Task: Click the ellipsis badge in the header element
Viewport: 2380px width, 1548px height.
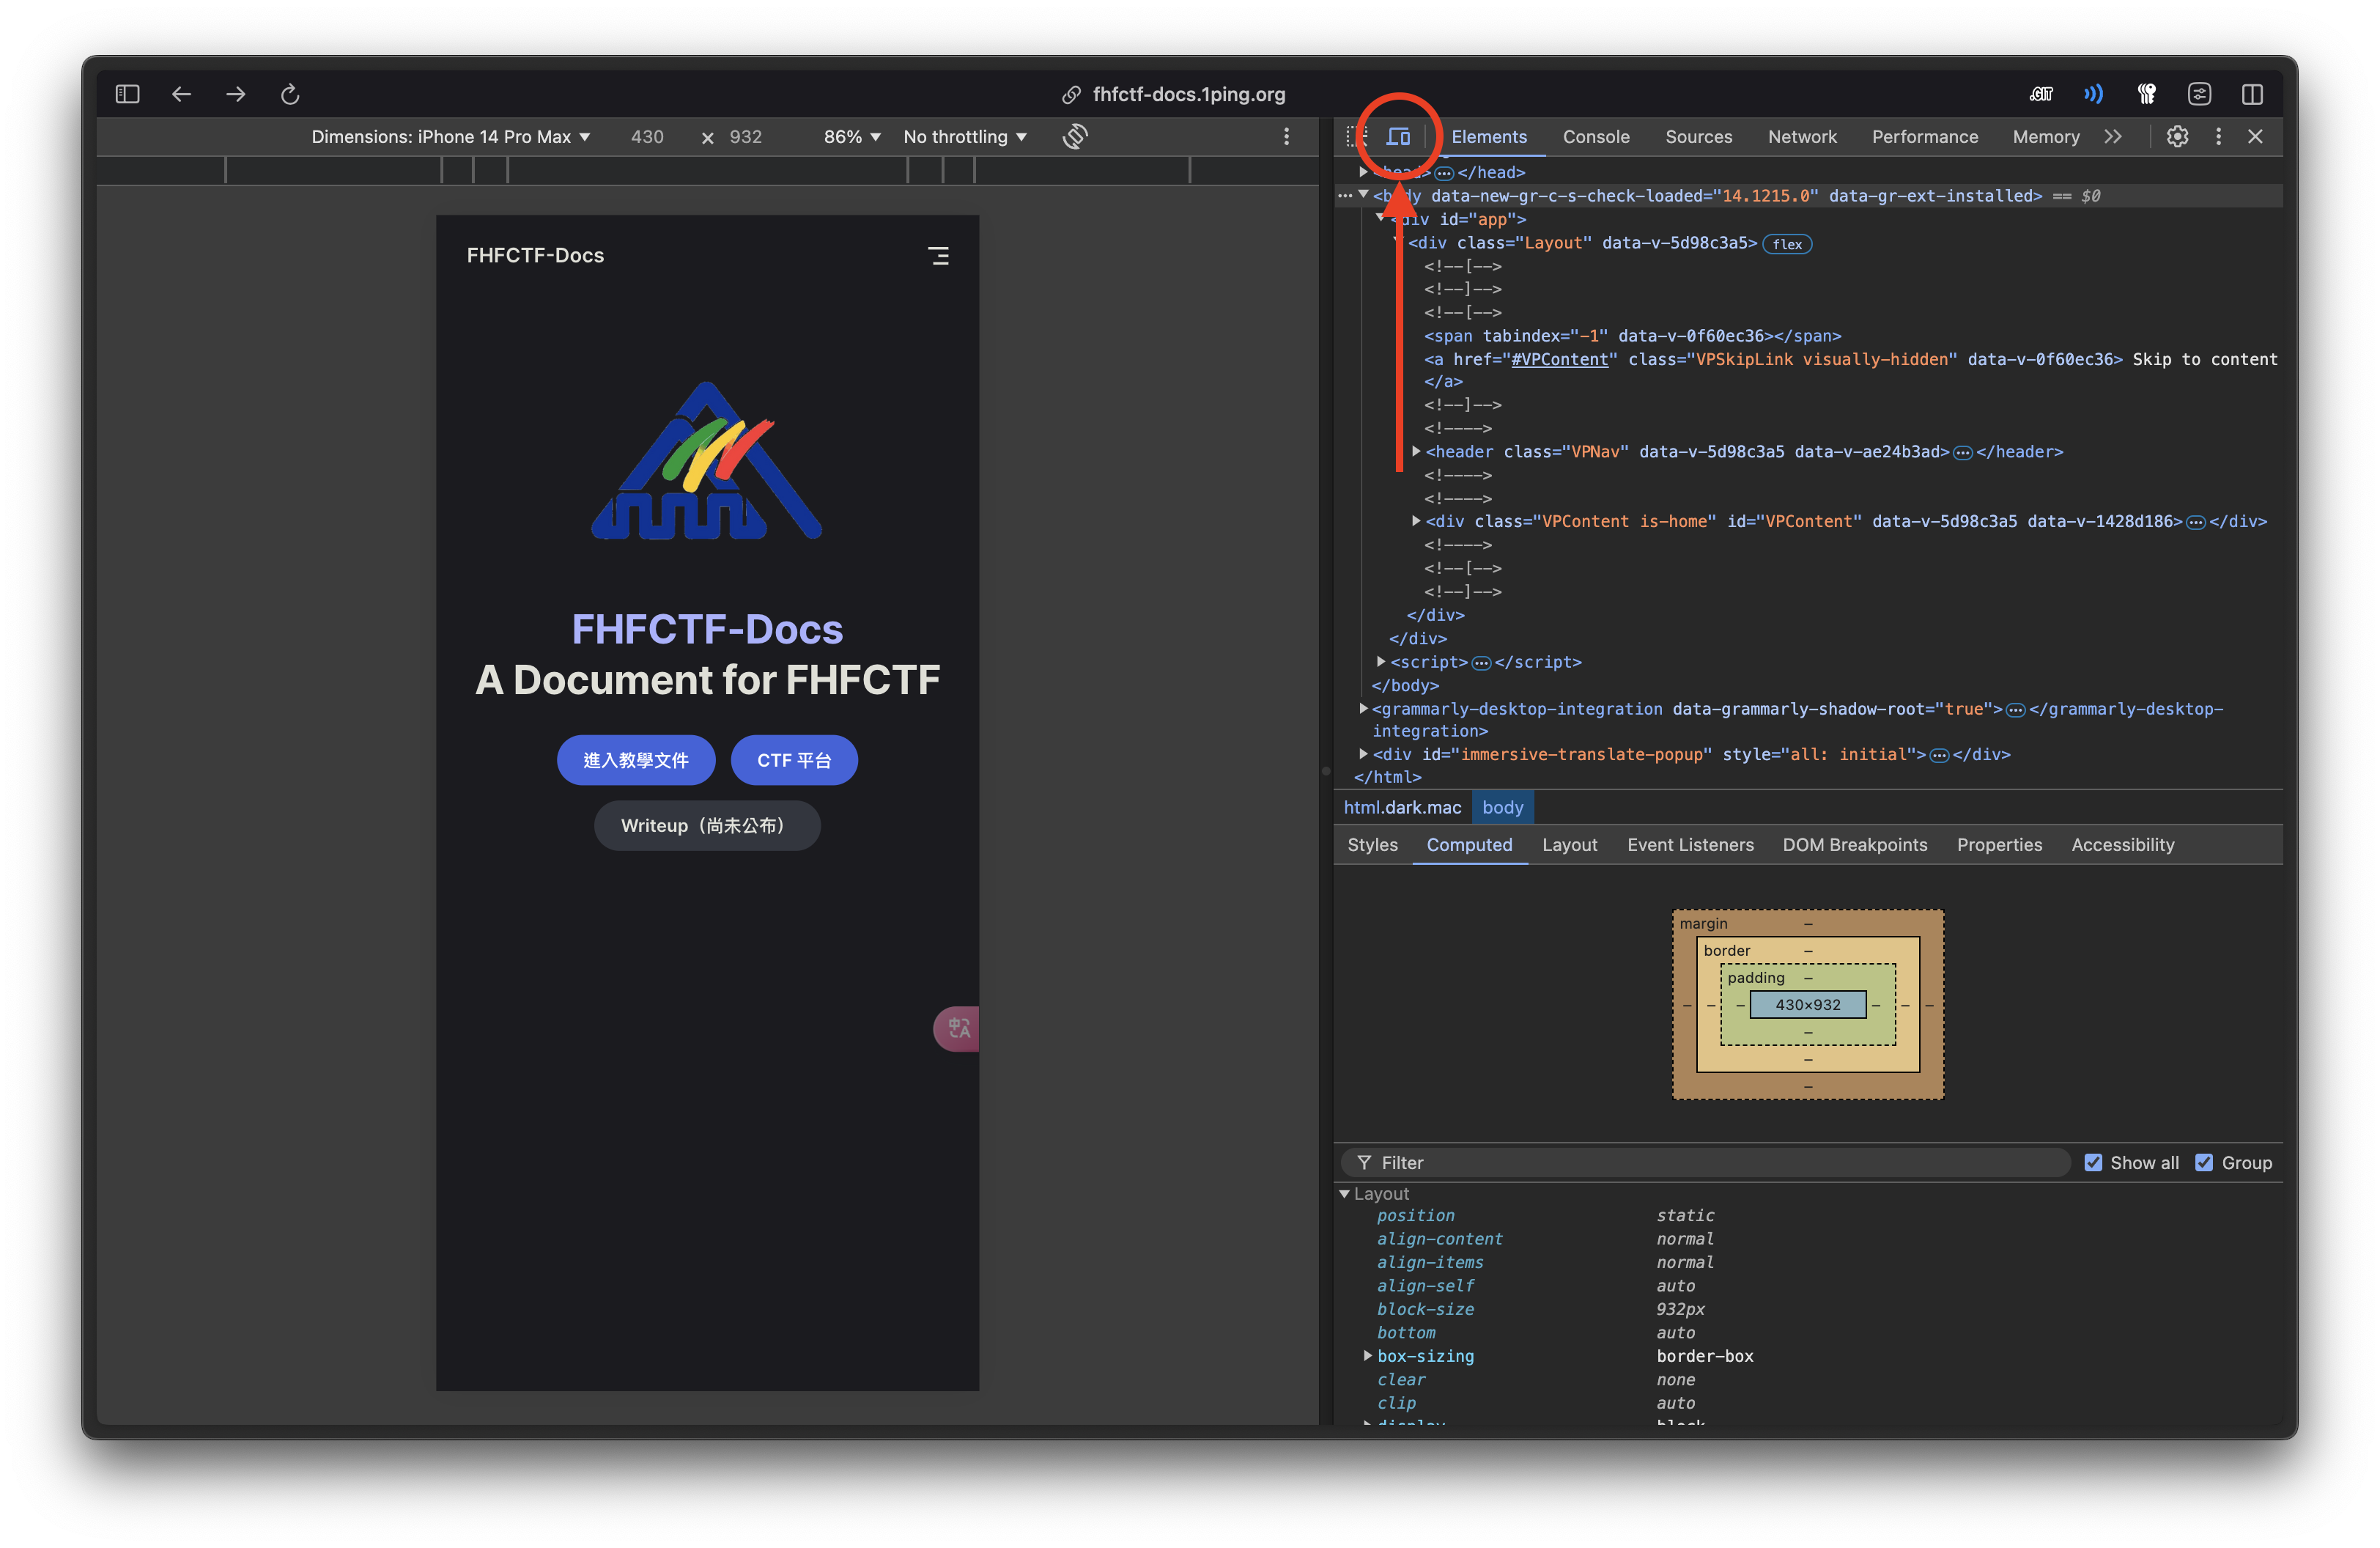Action: point(1963,453)
